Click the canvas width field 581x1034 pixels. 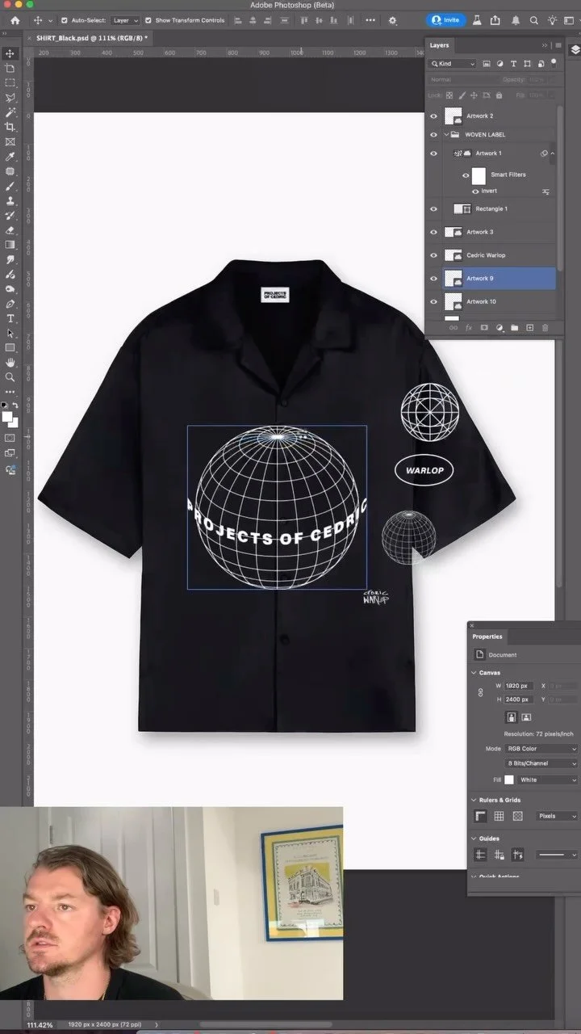518,686
